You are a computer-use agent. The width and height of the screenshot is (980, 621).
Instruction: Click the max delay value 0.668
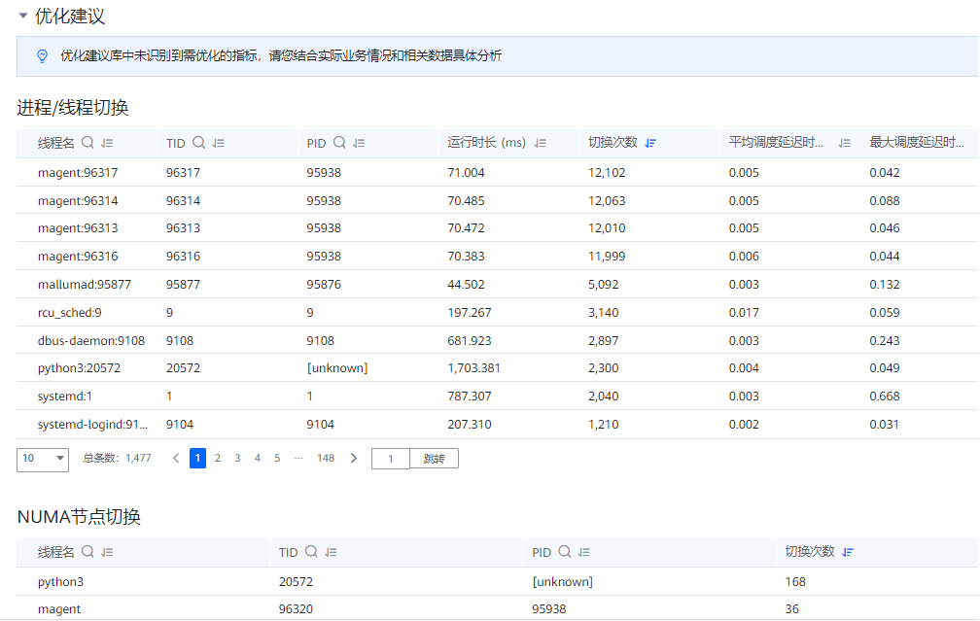click(x=885, y=397)
